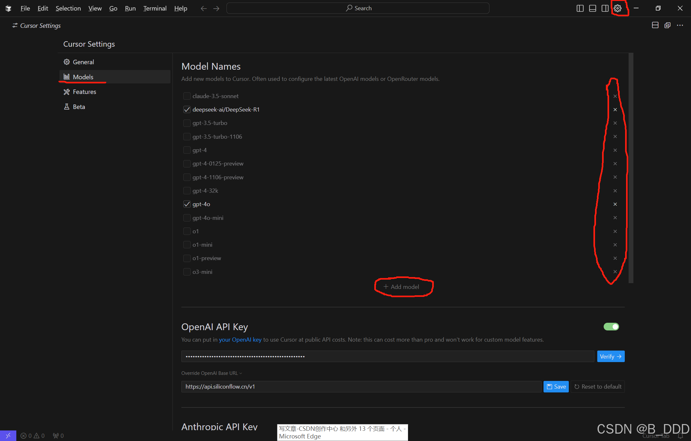The image size is (691, 441).
Task: Click the "your OpenAI key" link
Action: [240, 340]
